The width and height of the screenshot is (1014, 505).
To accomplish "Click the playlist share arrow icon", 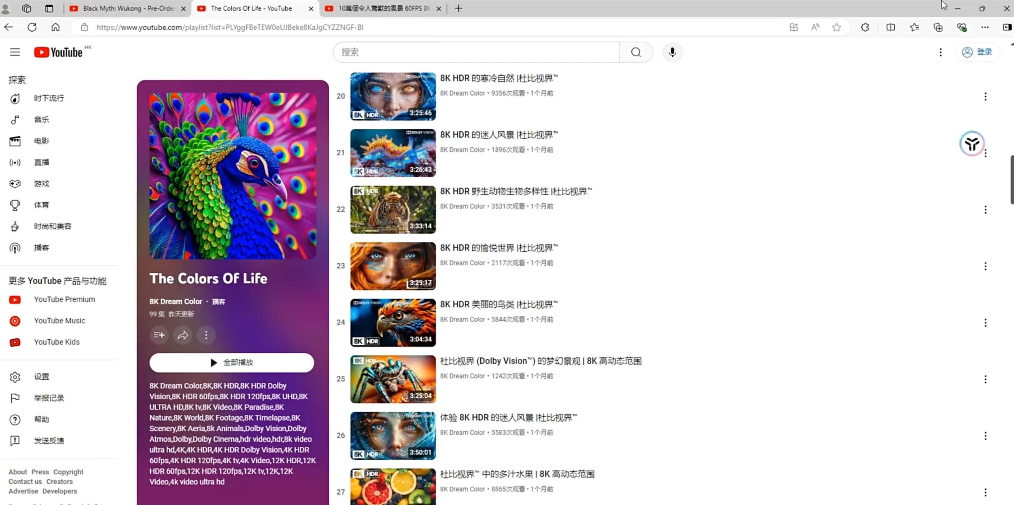I will click(183, 335).
